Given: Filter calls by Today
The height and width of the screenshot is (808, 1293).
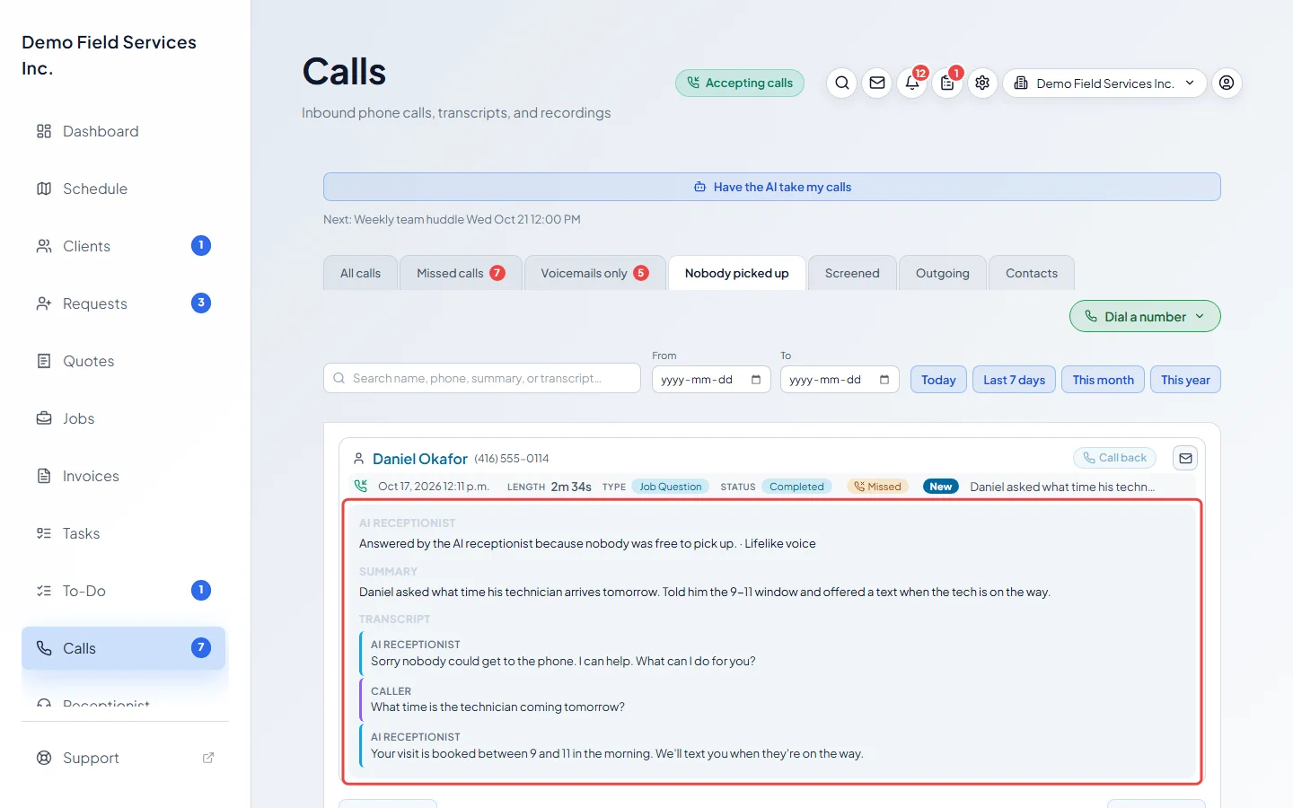Looking at the screenshot, I should [938, 380].
